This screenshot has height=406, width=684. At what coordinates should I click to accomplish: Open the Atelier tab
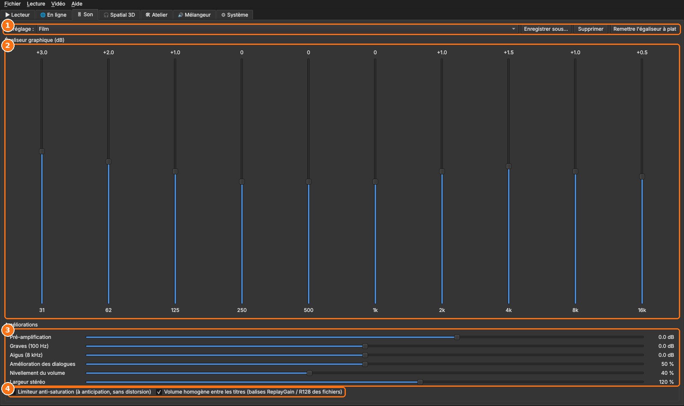(x=156, y=15)
